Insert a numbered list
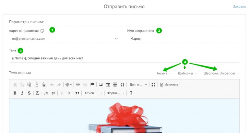The image size is (249, 133). 46,93
